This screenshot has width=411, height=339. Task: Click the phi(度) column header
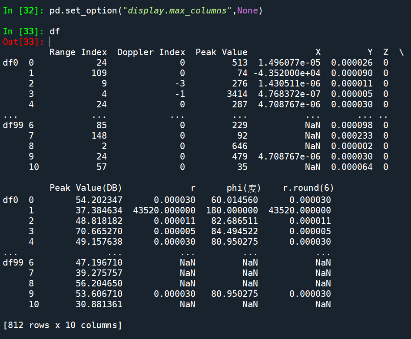[243, 187]
